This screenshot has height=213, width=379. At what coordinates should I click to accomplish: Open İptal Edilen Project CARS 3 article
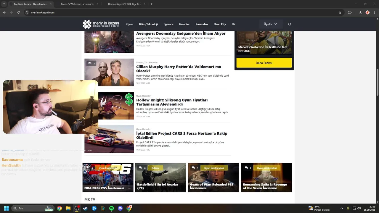tap(182, 135)
